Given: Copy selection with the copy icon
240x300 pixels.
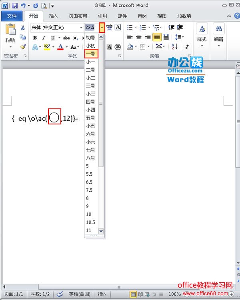Looking at the screenshot, I should pos(23,37).
